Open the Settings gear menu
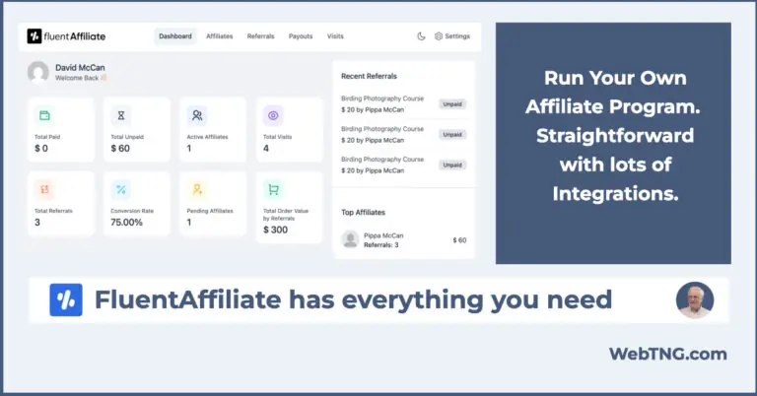The height and width of the screenshot is (396, 757). [x=452, y=36]
